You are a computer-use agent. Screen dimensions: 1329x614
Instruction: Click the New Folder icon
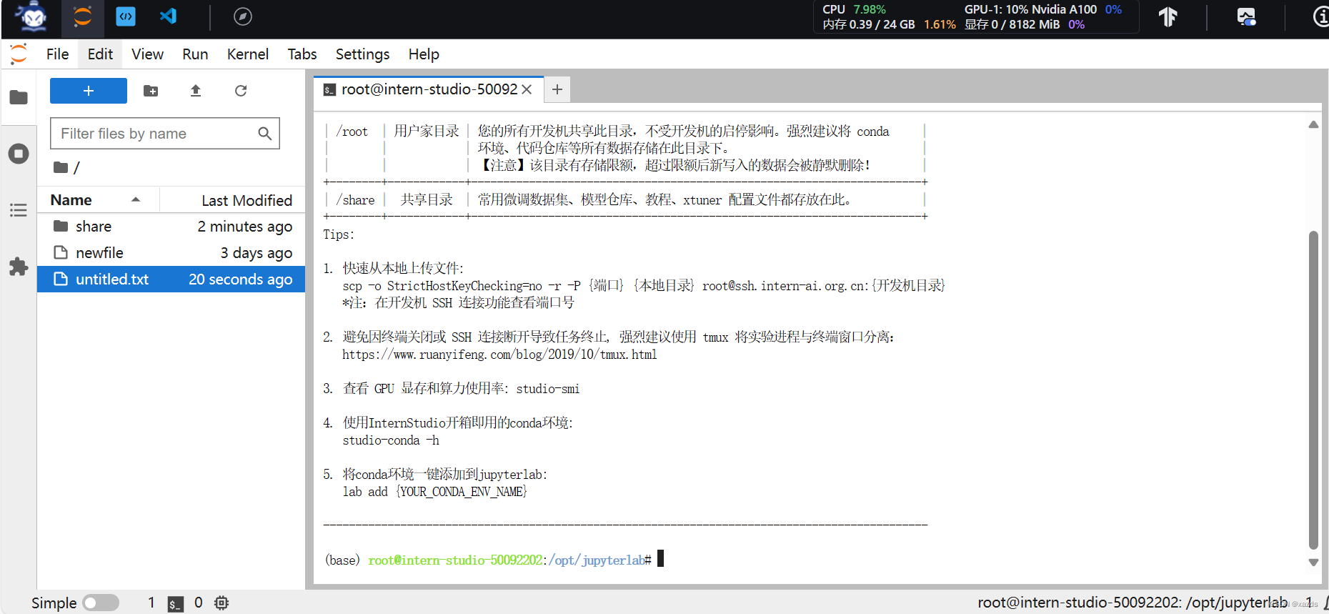coord(151,91)
